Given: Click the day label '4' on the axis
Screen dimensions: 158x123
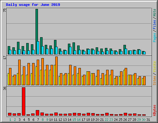Looking at the screenshot, I should (x=24, y=120).
